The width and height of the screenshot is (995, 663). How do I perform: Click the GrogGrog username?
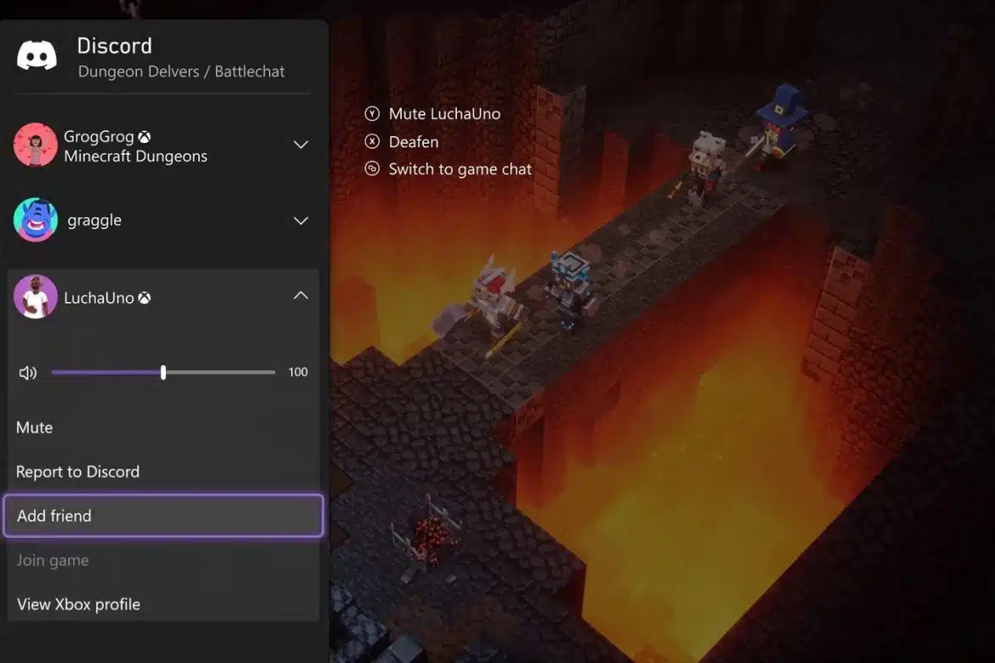click(x=99, y=136)
